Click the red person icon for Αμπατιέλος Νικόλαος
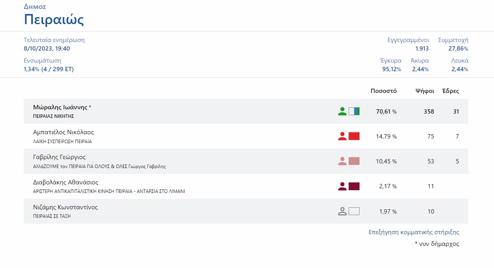The height and width of the screenshot is (268, 494). pyautogui.click(x=342, y=137)
